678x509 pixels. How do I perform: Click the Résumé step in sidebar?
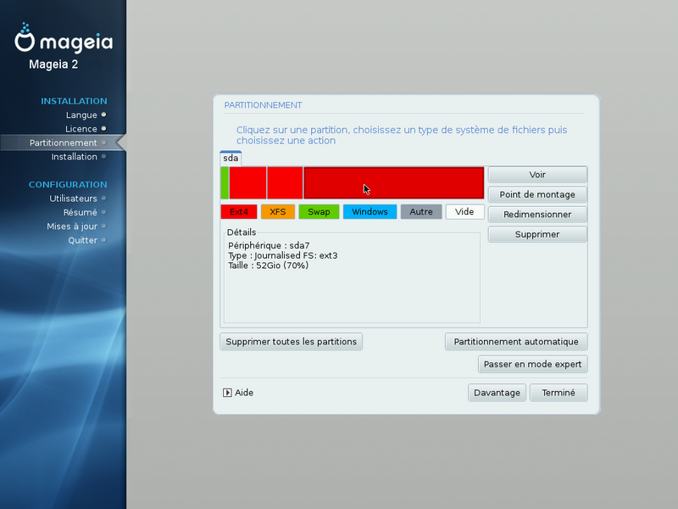(80, 213)
